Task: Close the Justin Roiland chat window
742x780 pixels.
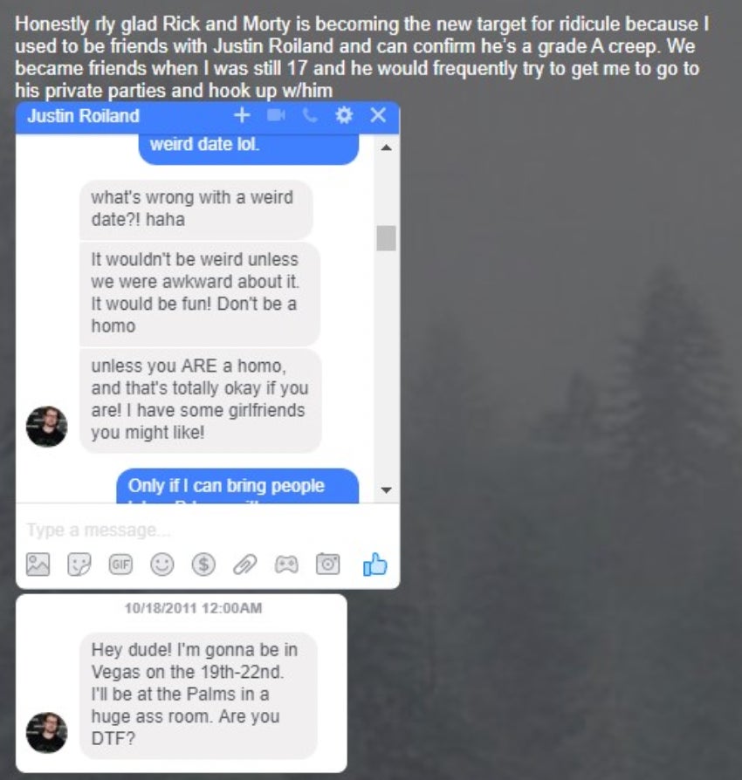Action: [378, 115]
